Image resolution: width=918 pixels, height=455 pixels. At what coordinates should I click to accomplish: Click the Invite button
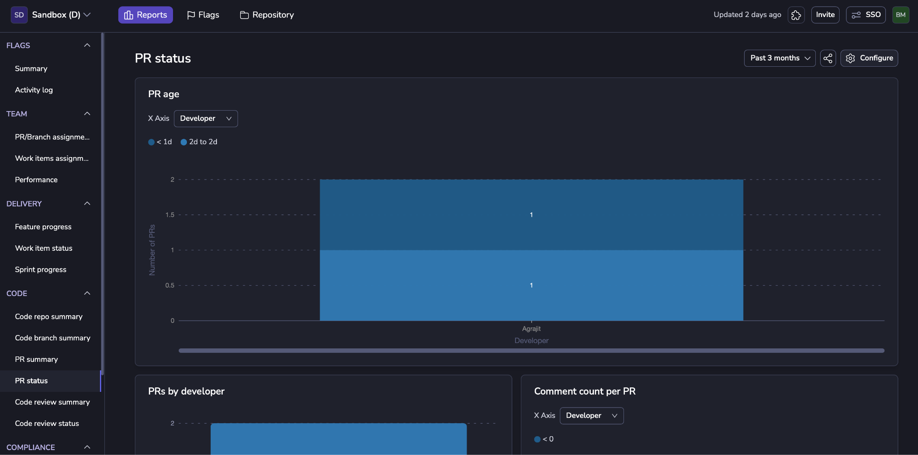[x=825, y=15]
